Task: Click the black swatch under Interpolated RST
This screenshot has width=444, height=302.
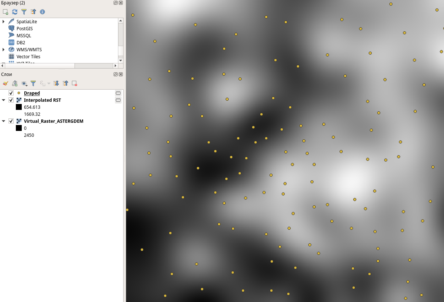Action: (19, 107)
